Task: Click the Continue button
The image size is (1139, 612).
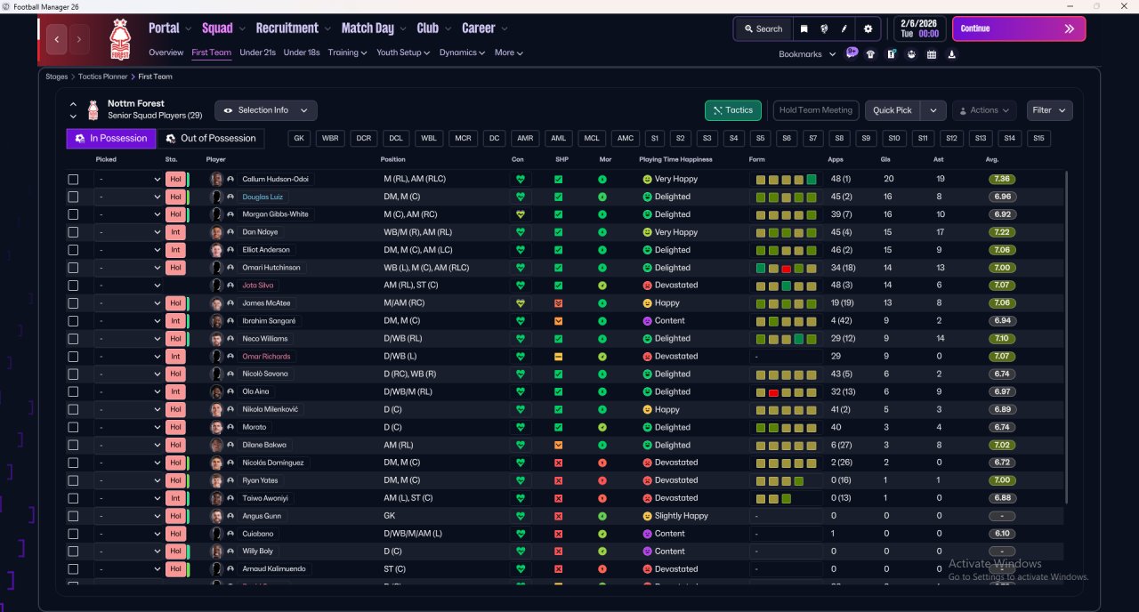Action: coord(1019,28)
